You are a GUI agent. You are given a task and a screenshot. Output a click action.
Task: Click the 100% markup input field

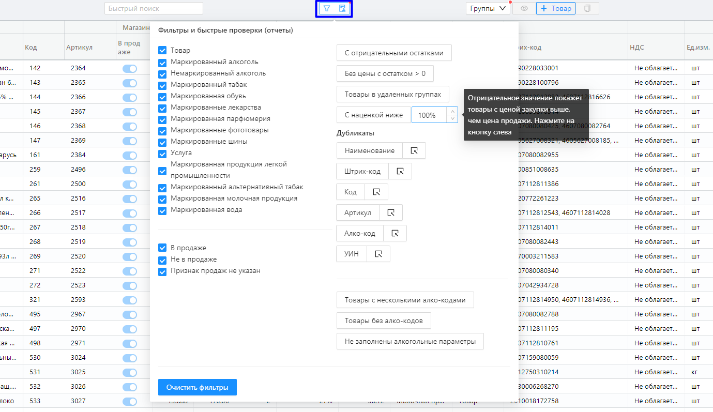coord(430,115)
